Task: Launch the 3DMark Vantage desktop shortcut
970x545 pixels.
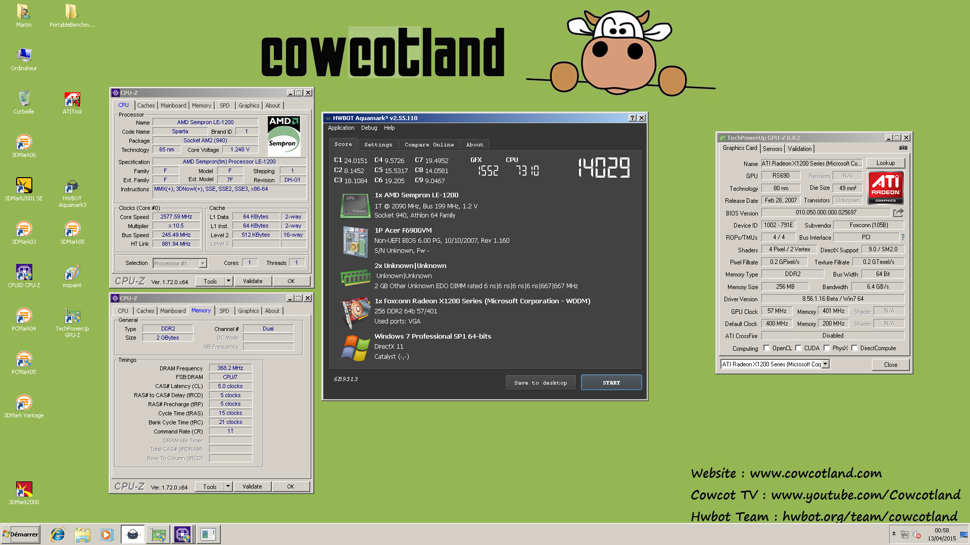Action: (23, 406)
